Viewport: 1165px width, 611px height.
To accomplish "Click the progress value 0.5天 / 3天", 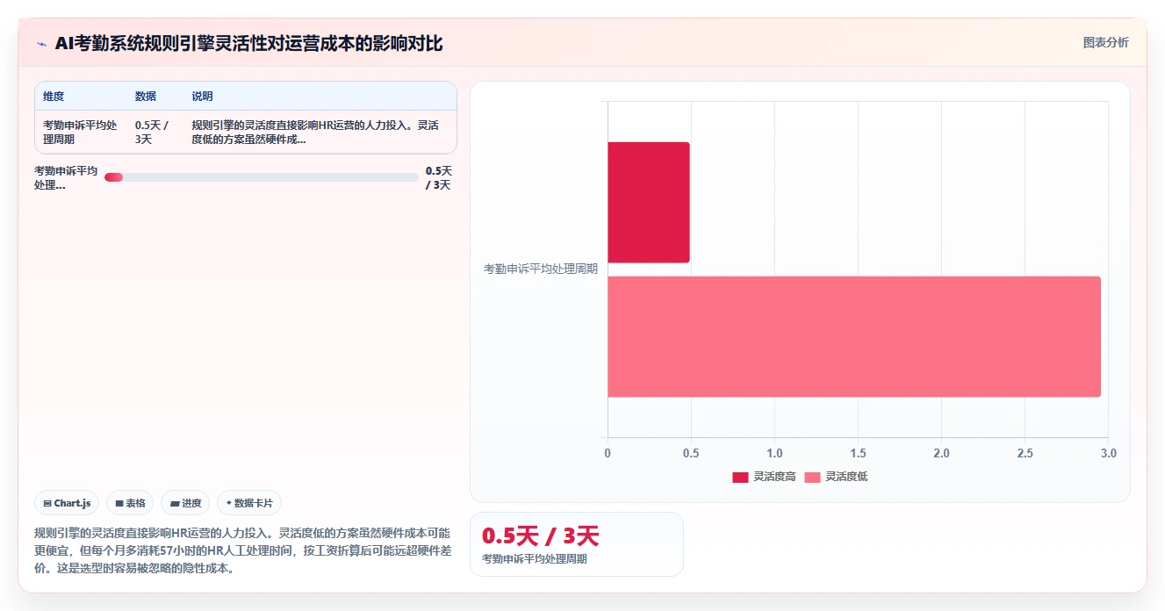I will 438,177.
